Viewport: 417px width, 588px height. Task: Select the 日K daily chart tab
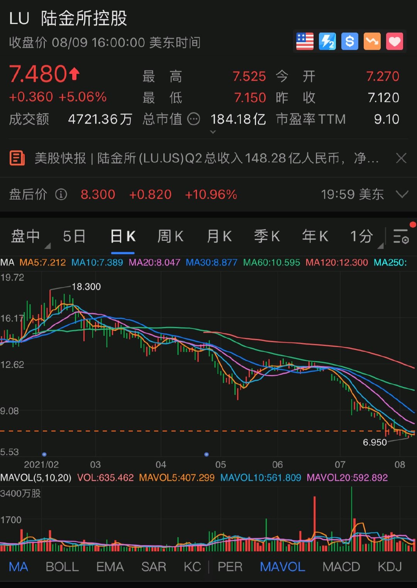point(123,236)
